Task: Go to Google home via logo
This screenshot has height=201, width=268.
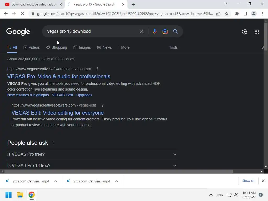Action: [x=18, y=32]
